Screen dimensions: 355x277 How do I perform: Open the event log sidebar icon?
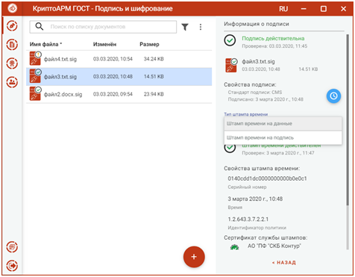click(x=12, y=247)
